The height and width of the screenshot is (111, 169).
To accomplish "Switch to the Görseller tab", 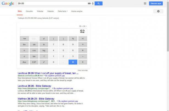I will coord(29,11).
